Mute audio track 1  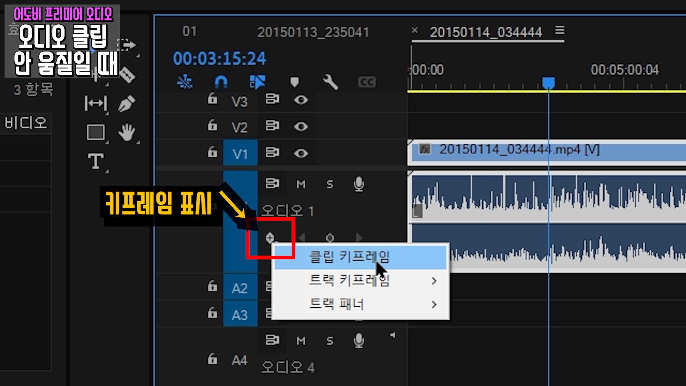pos(301,184)
